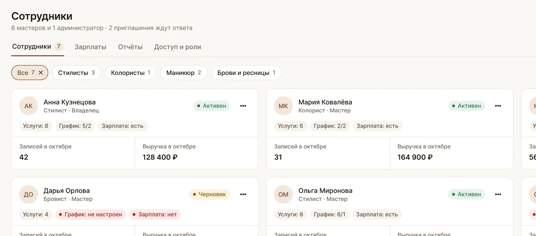Click the Зарплата: нет warning tag
The width and height of the screenshot is (536, 236).
[155, 214]
